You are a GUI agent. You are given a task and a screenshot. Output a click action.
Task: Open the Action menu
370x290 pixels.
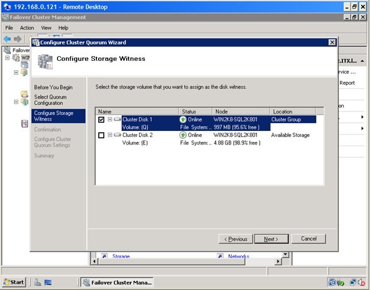27,28
